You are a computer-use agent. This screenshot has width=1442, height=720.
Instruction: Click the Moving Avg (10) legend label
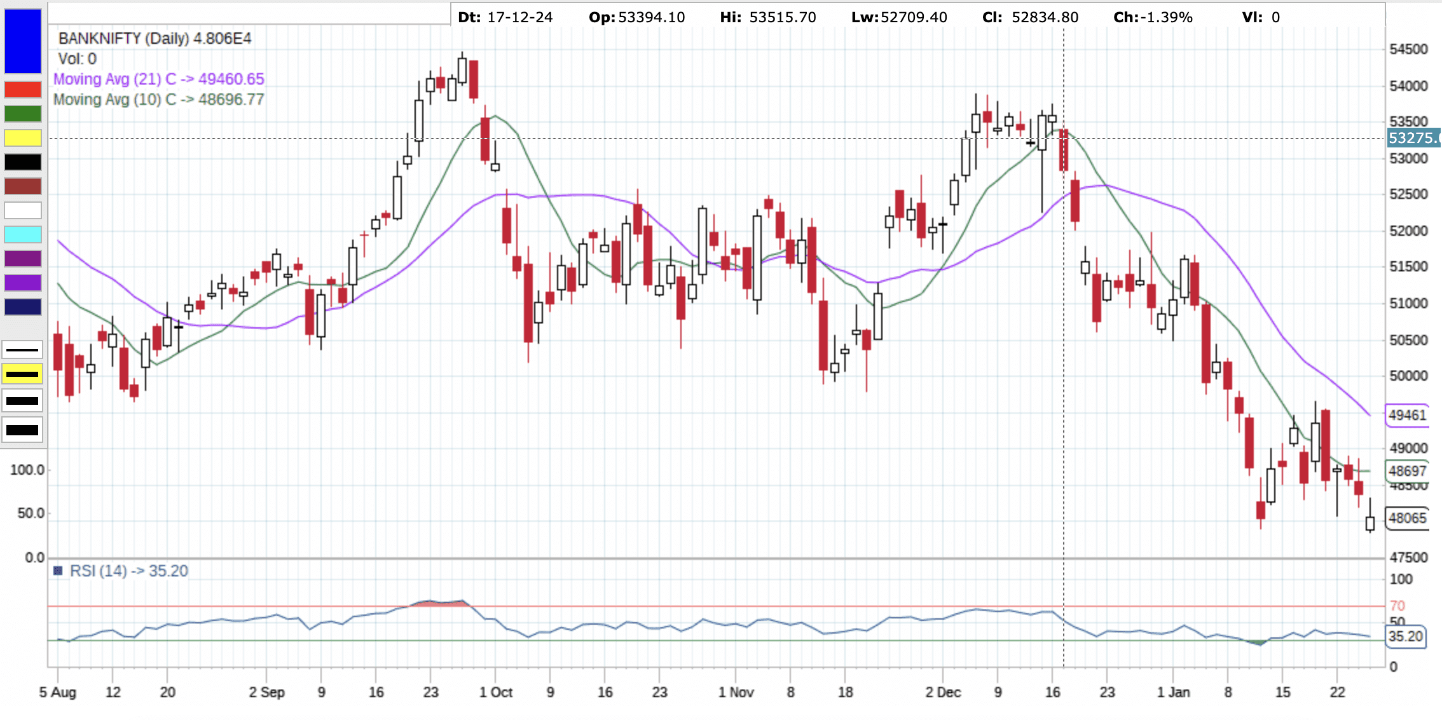coord(158,99)
